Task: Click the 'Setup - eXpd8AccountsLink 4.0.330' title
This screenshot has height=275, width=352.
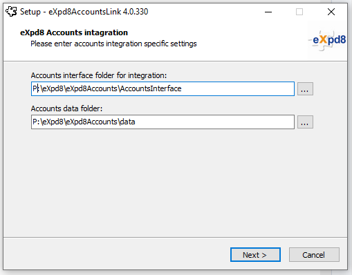Action: [84, 12]
